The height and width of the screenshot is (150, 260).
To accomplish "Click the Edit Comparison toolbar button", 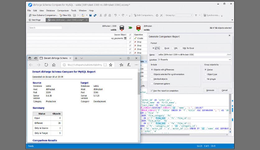I will click(x=144, y=15).
